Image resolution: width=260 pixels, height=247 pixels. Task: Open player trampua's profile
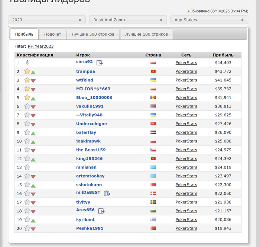[85, 71]
